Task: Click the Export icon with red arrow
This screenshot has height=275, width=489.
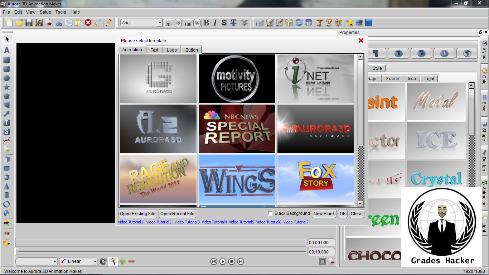Action: coord(49,23)
